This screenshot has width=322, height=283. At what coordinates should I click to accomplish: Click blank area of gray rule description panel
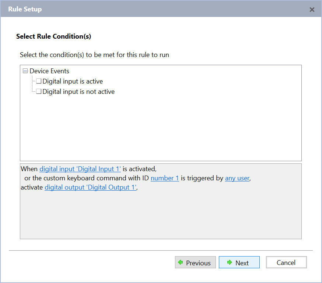click(161, 217)
